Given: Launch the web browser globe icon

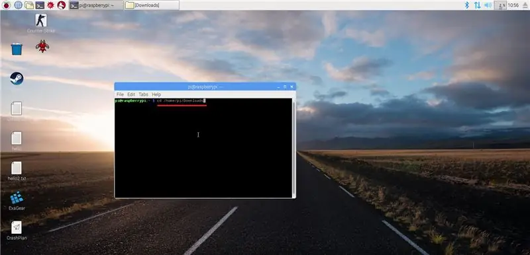Looking at the screenshot, I should pos(18,5).
